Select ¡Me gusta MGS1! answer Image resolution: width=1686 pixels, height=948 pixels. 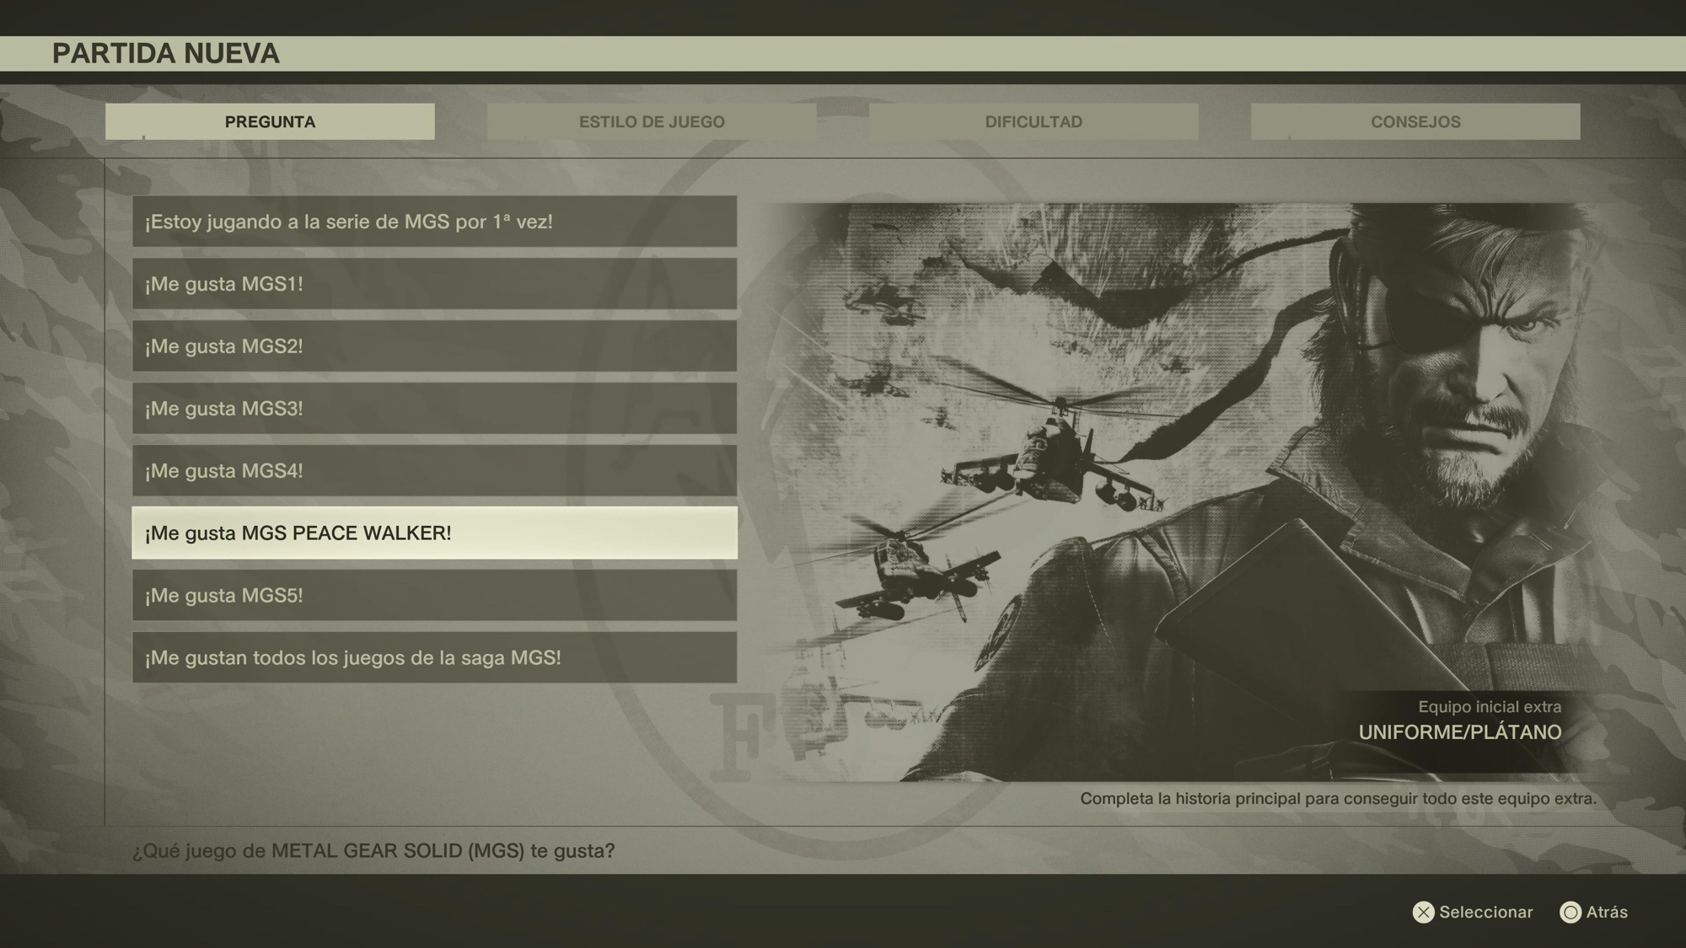(434, 284)
